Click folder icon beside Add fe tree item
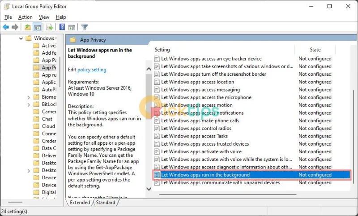 click(36, 53)
